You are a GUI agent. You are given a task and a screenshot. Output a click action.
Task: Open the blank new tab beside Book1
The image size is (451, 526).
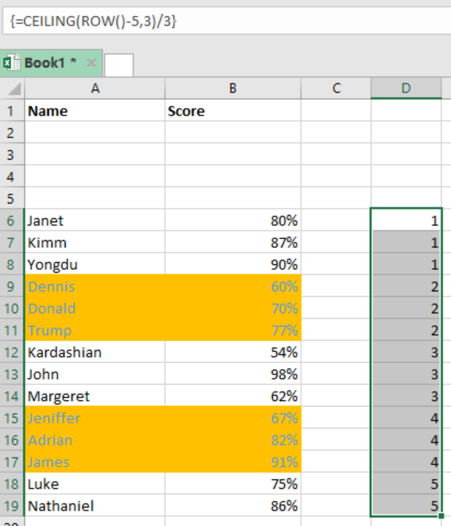[119, 64]
